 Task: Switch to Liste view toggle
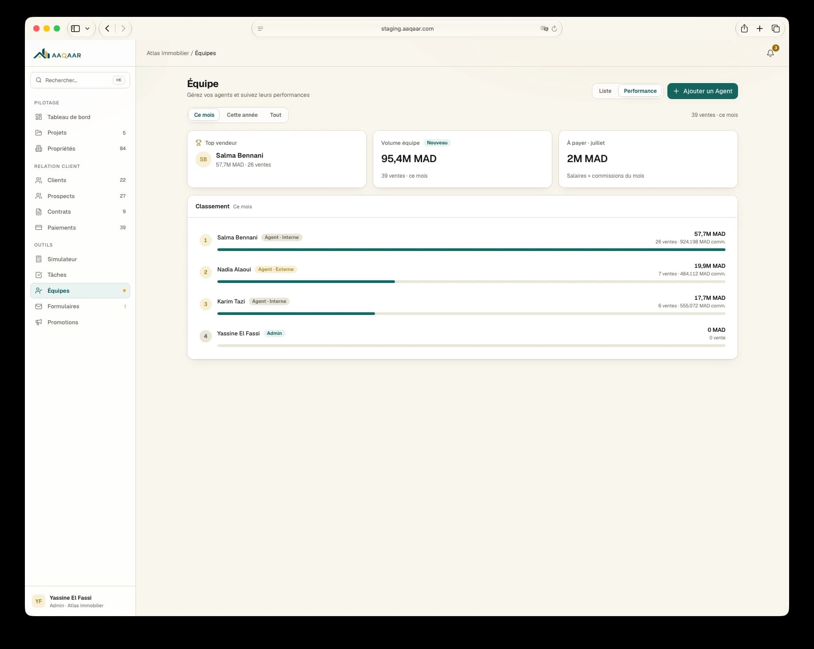coord(605,91)
